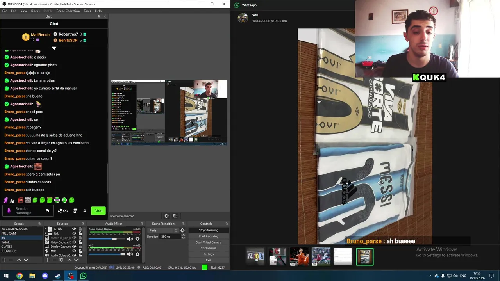This screenshot has width=500, height=281.
Task: Open the emoji picker in chat input
Action: [47, 211]
